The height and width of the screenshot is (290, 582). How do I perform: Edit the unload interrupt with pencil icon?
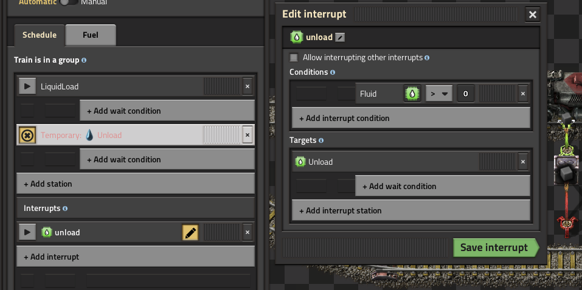(x=190, y=232)
